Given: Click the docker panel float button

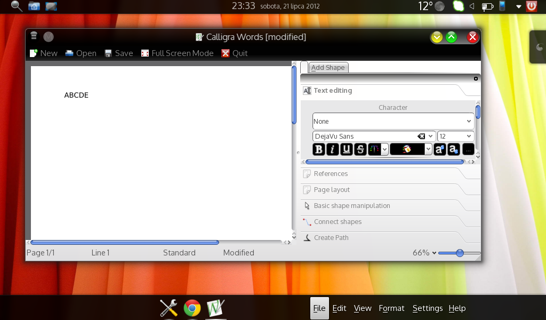Looking at the screenshot, I should [476, 79].
